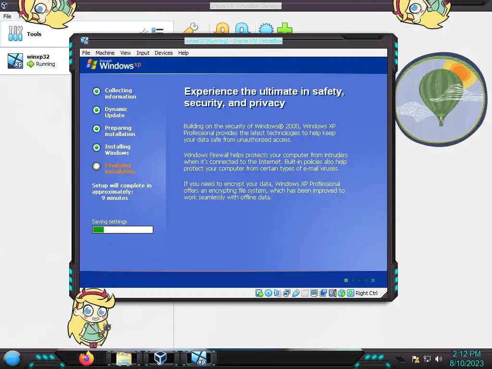This screenshot has height=369, width=492.
Task: Click the blue starburst New machine icon
Action: [x=266, y=28]
